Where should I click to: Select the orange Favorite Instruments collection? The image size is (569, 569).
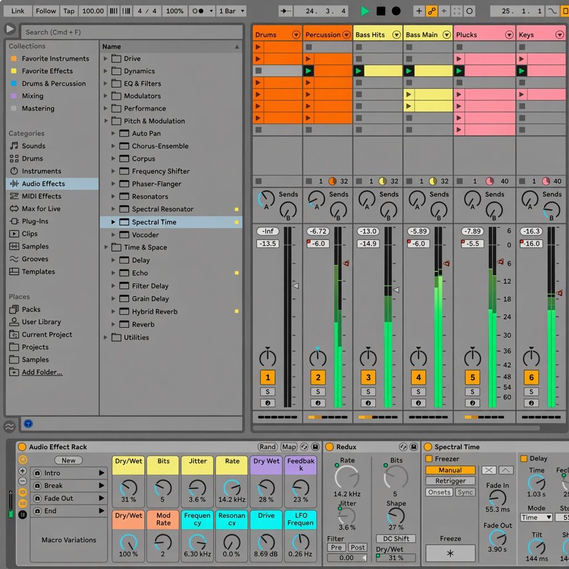[x=55, y=58]
